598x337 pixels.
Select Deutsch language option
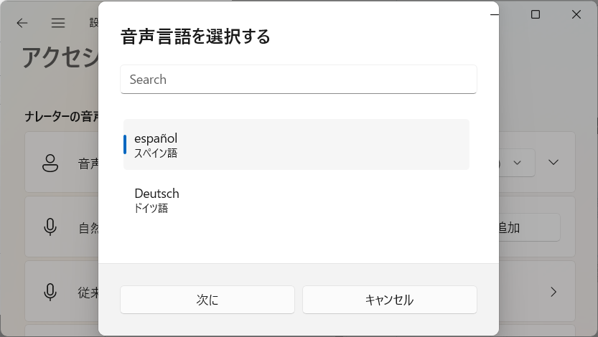(x=296, y=200)
